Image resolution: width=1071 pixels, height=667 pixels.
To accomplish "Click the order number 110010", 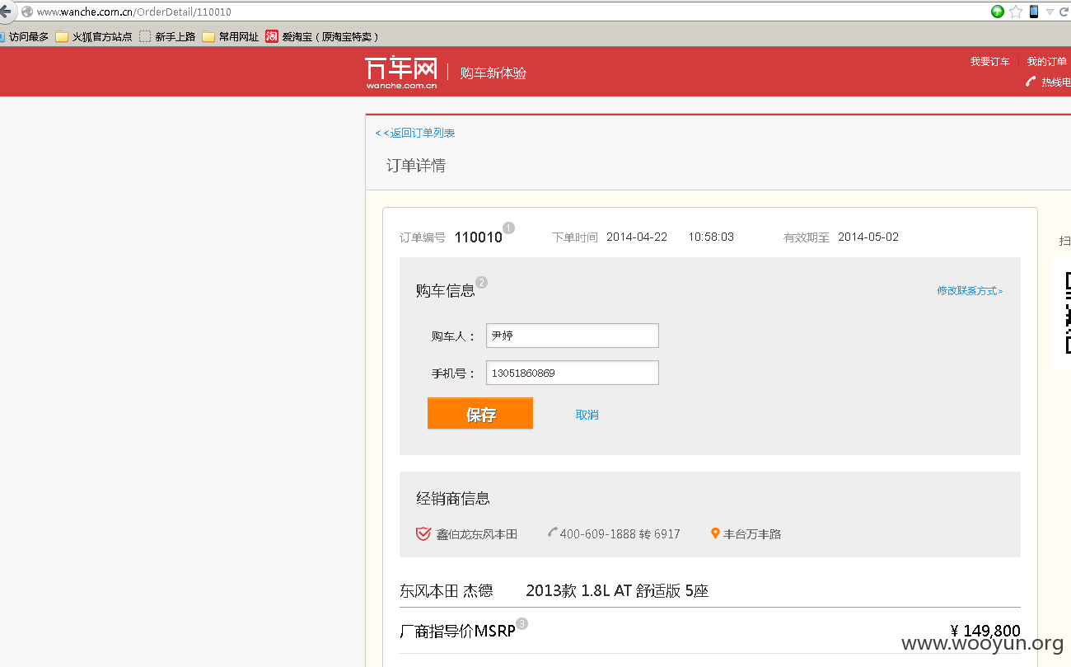I will point(478,237).
